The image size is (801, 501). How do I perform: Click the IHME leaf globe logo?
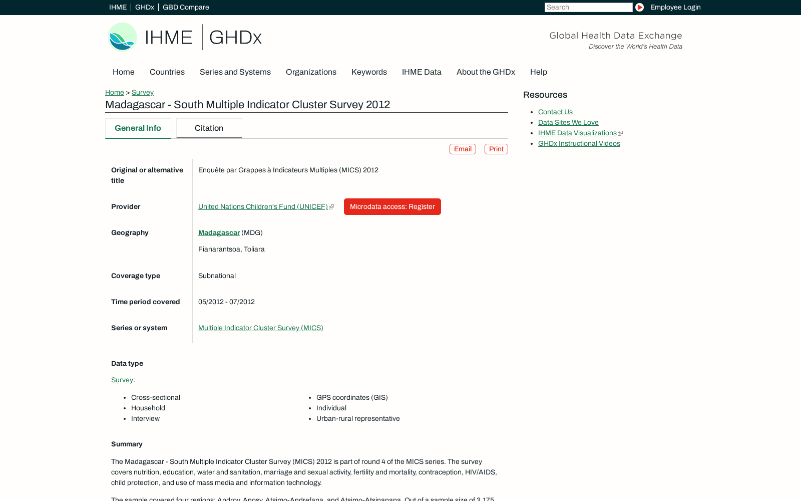pyautogui.click(x=123, y=37)
